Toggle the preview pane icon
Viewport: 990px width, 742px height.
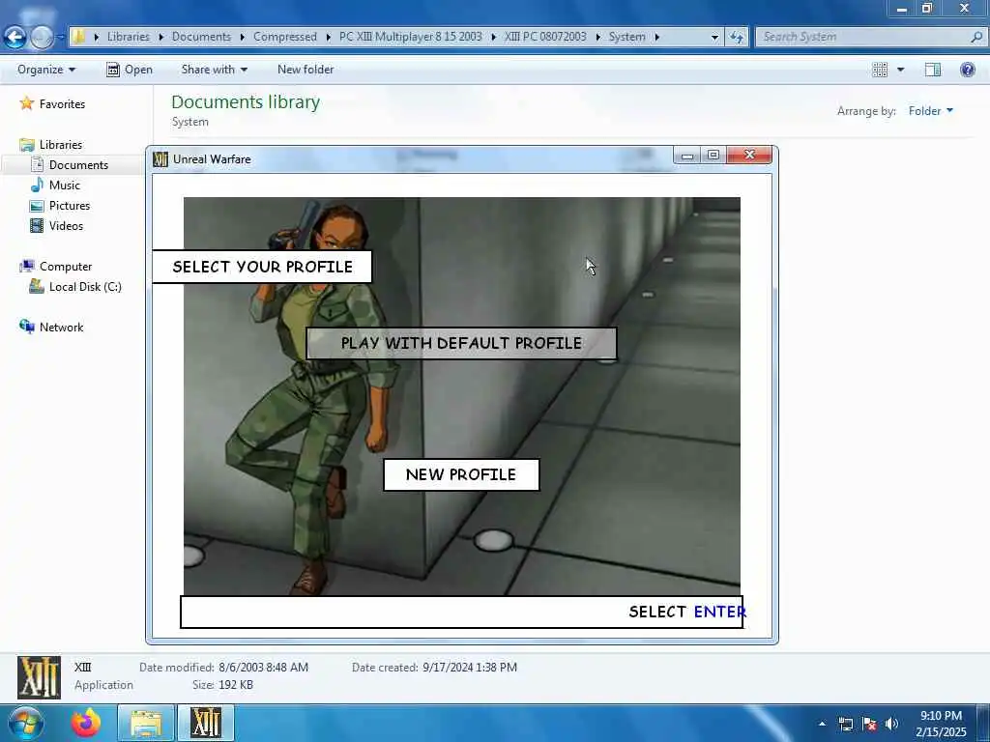tap(933, 70)
